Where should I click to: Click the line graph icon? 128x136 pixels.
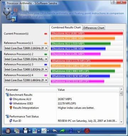pos(44,131)
